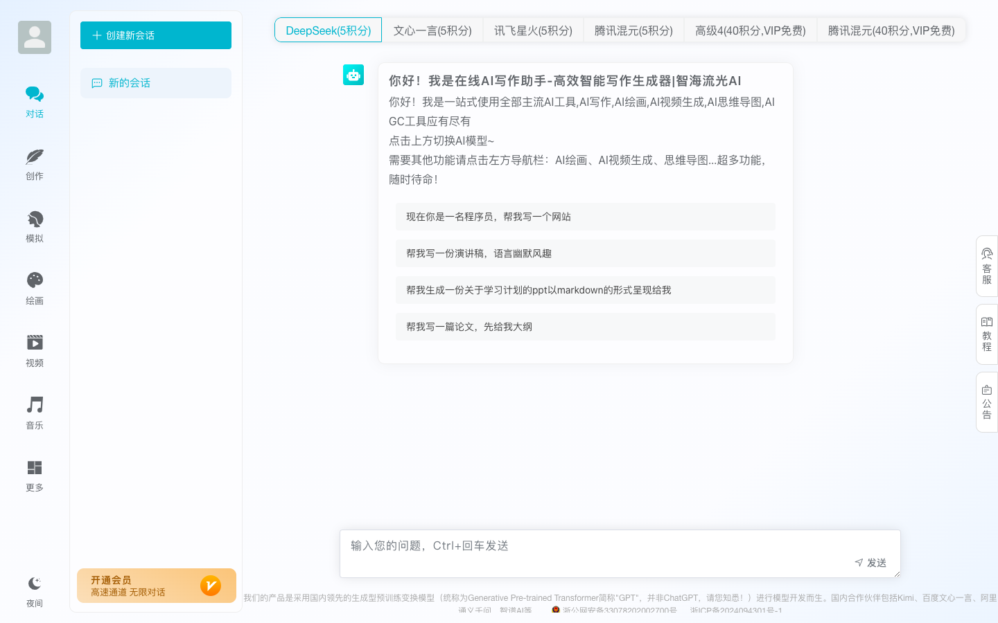Screen dimensions: 998x623
Task: Switch to the 高级4 VIP model
Action: 750,30
